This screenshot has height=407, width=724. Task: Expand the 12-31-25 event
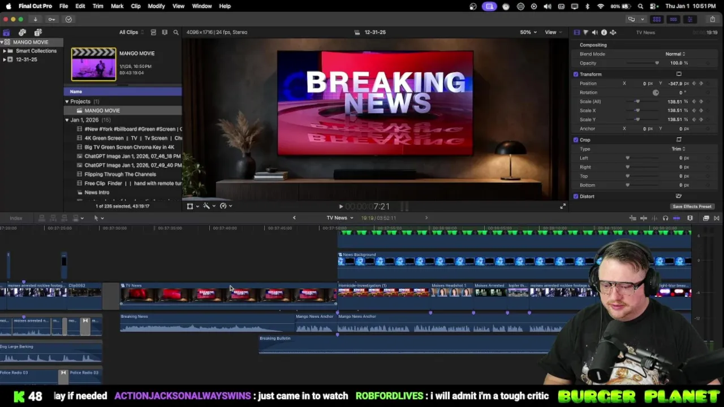pyautogui.click(x=4, y=59)
